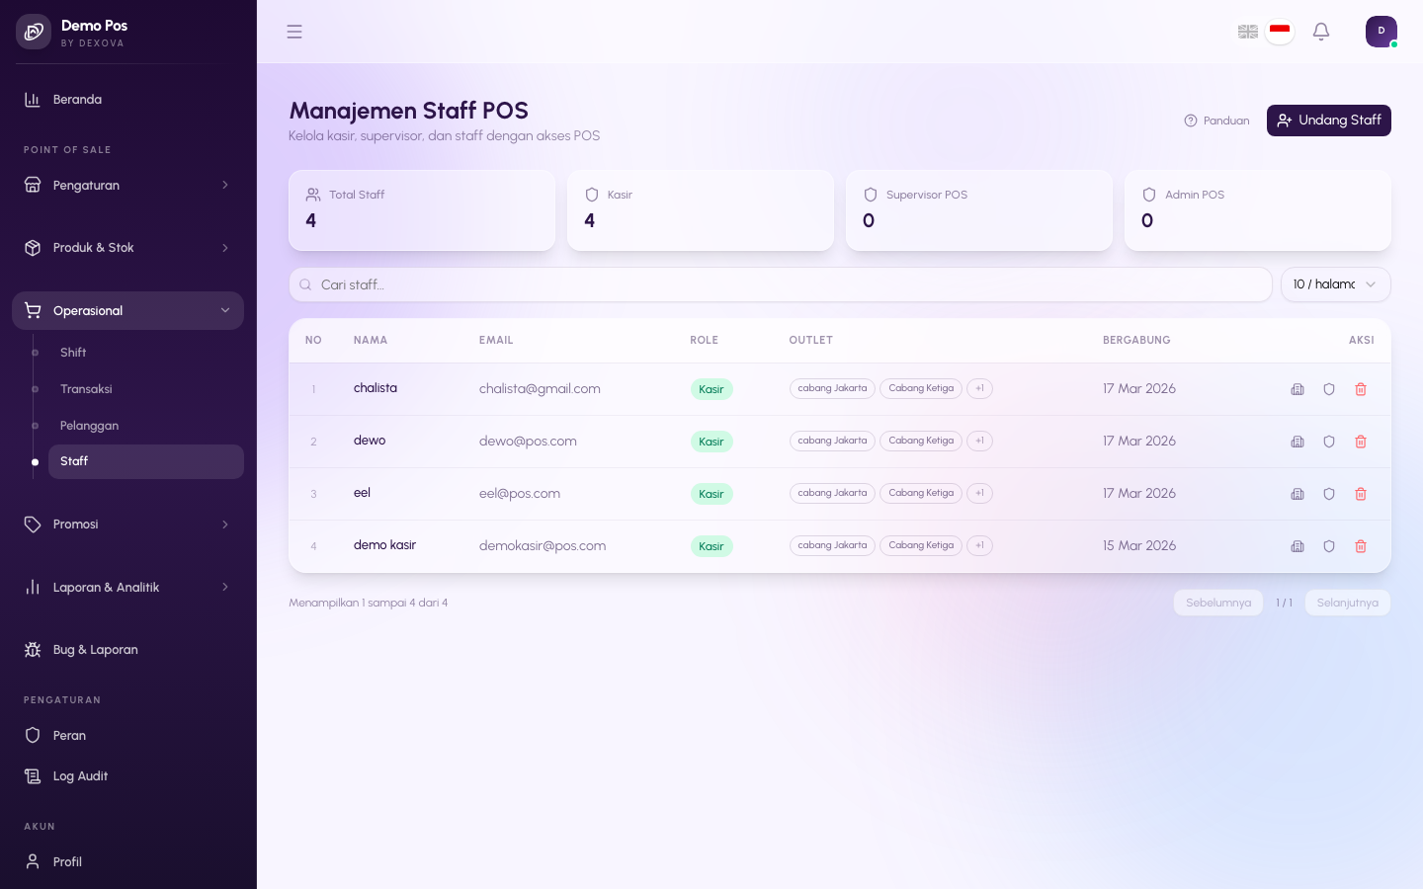Click the NAMA column header
Screen dimensions: 1423x889
coord(371,340)
